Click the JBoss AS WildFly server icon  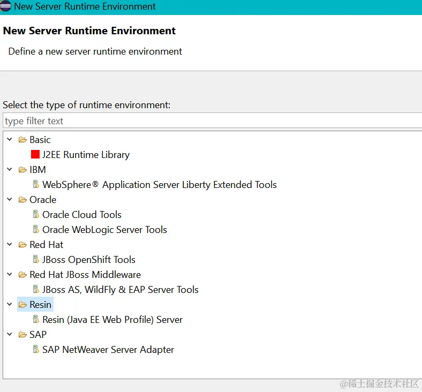pos(36,289)
